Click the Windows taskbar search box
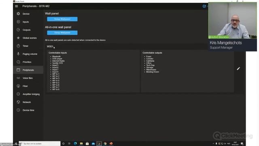 pyautogui.click(x=40, y=144)
